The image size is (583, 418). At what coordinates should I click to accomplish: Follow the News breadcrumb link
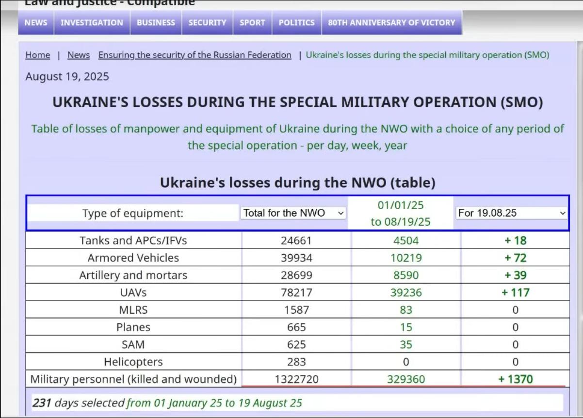click(79, 55)
